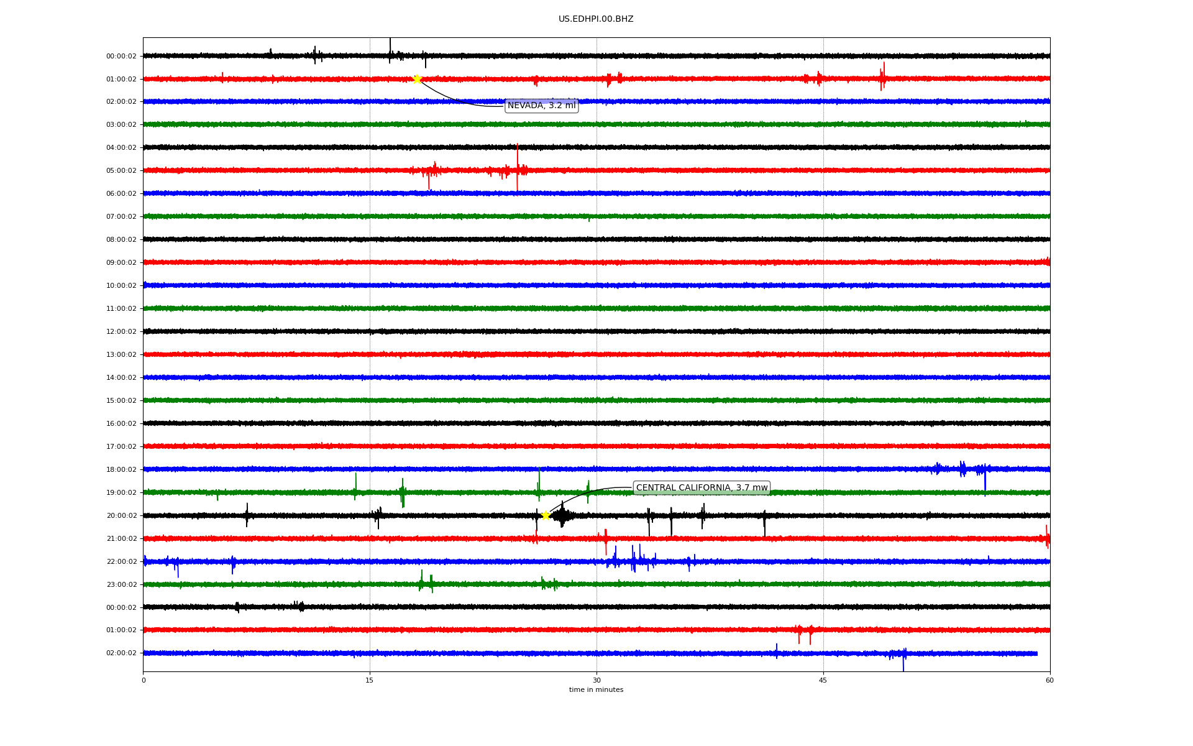Click the first 00:00:02 time label at the top
Screen dimensions: 1193x746
click(121, 57)
